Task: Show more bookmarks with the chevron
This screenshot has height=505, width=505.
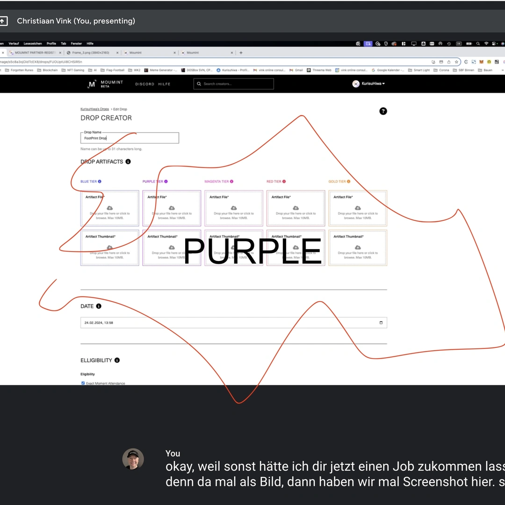Action: [502, 70]
